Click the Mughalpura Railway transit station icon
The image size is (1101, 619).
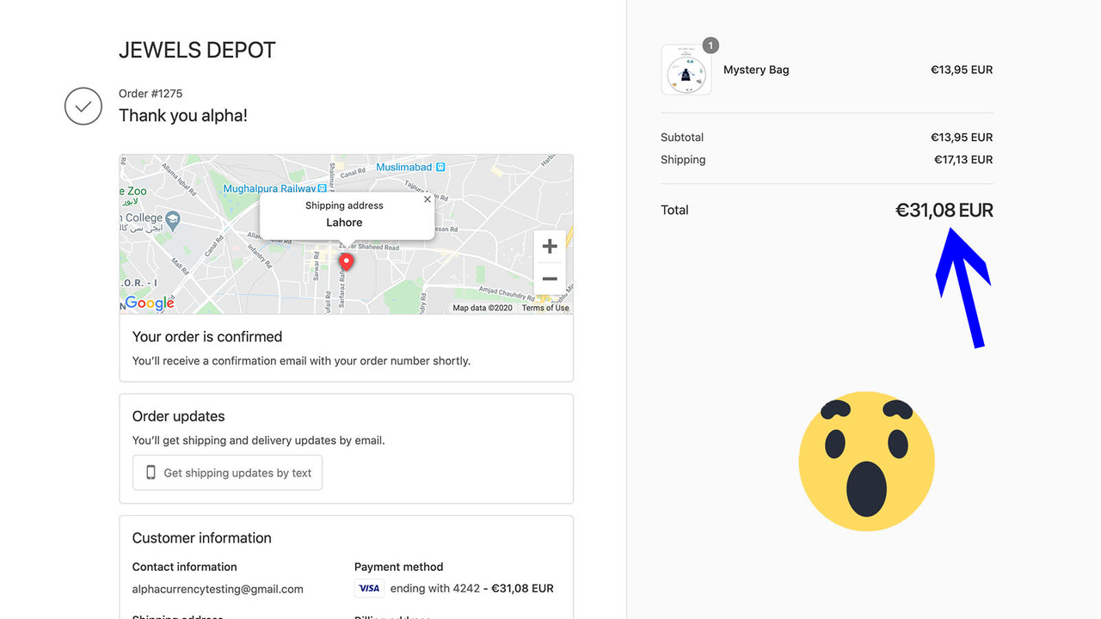pyautogui.click(x=320, y=187)
